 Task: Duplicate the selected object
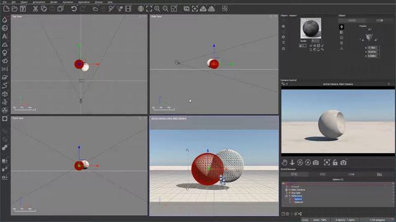61,9
